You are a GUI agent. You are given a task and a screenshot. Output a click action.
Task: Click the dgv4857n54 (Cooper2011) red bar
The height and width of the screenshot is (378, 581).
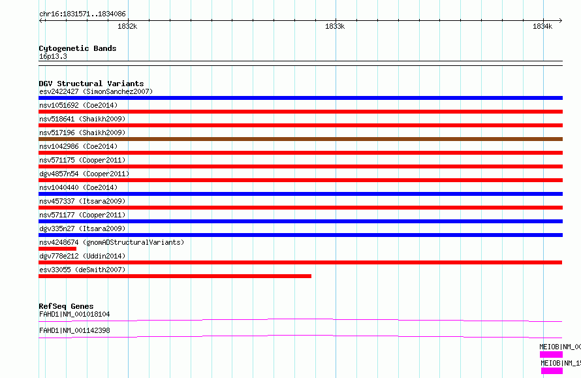300,180
